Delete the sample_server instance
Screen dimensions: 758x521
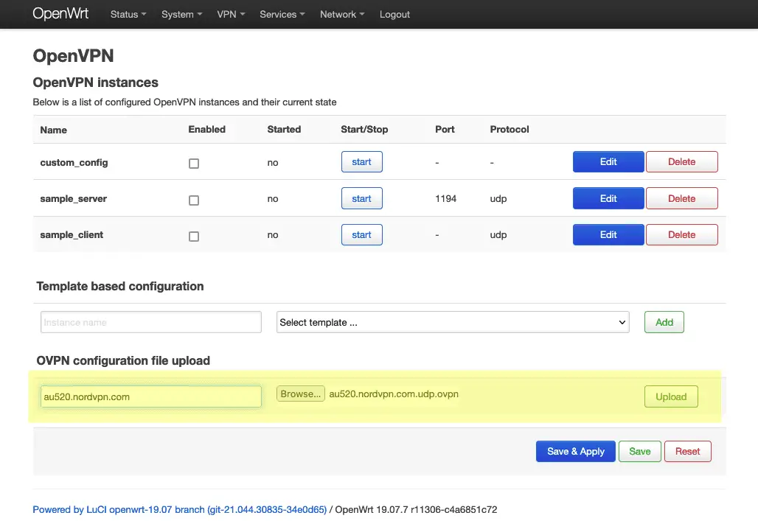pyautogui.click(x=681, y=198)
